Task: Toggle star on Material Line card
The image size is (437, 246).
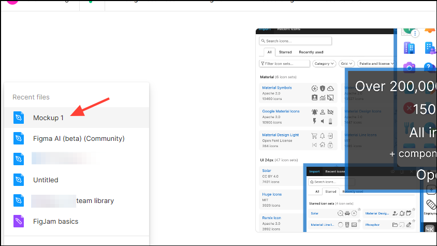Action: (x=359, y=221)
